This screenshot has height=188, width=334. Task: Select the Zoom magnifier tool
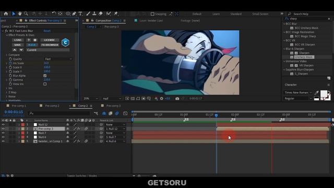pos(26,14)
